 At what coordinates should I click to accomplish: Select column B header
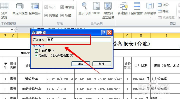[5, 36]
